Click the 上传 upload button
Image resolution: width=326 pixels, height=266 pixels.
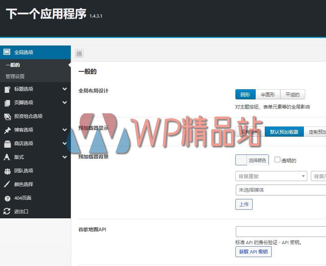244,204
